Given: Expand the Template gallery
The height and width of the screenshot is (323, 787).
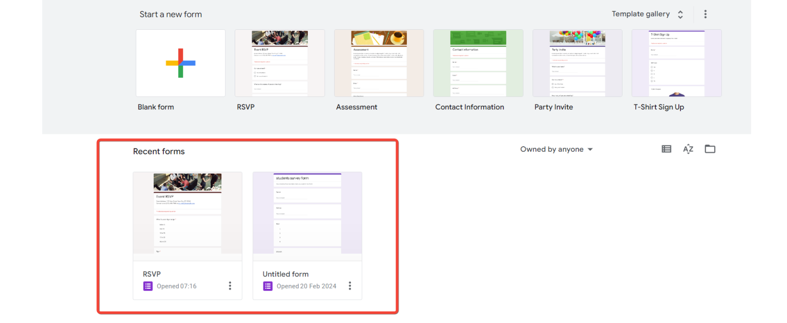Looking at the screenshot, I should 648,14.
